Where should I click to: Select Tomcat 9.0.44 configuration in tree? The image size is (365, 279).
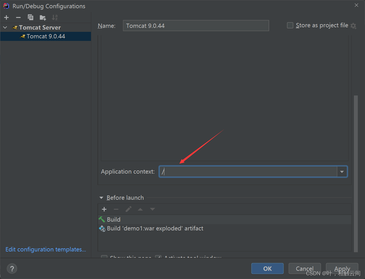[x=46, y=36]
